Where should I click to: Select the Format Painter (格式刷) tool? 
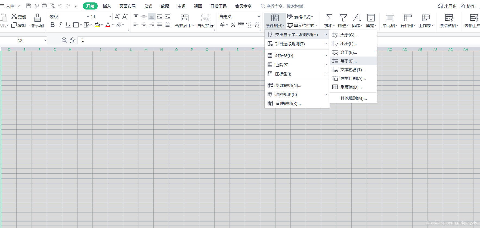38,21
